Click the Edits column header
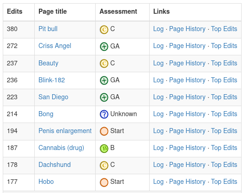 pos(15,11)
